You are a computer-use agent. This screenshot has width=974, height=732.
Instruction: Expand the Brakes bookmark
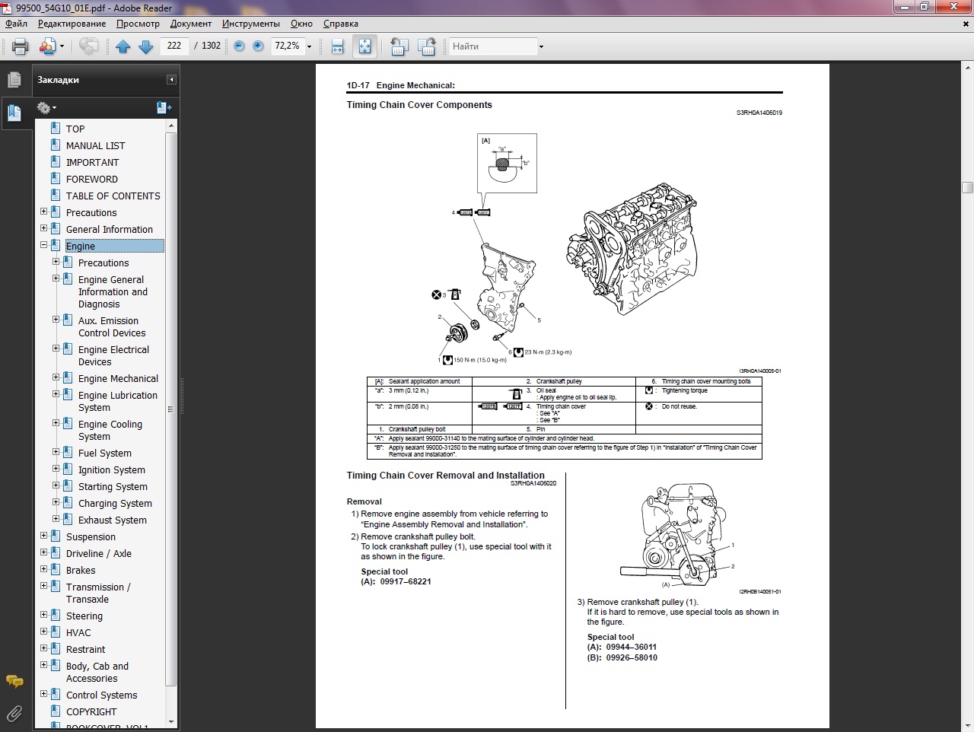click(x=43, y=569)
